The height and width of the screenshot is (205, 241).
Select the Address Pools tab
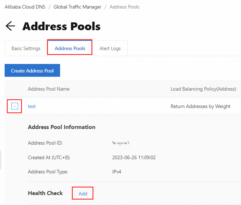(70, 48)
